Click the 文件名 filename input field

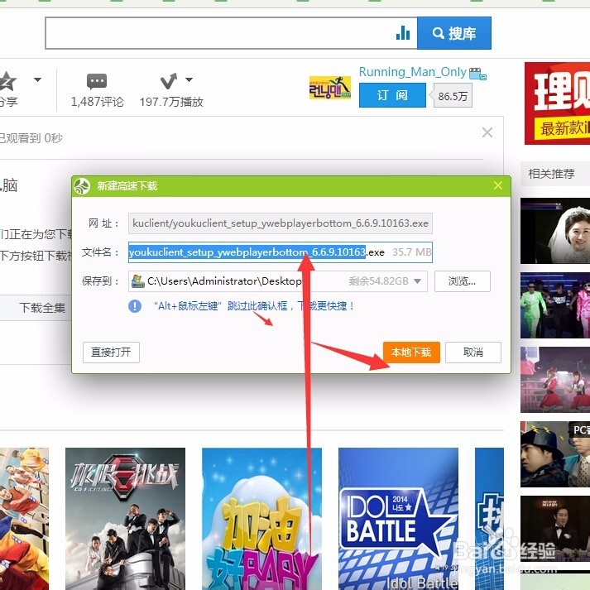281,252
